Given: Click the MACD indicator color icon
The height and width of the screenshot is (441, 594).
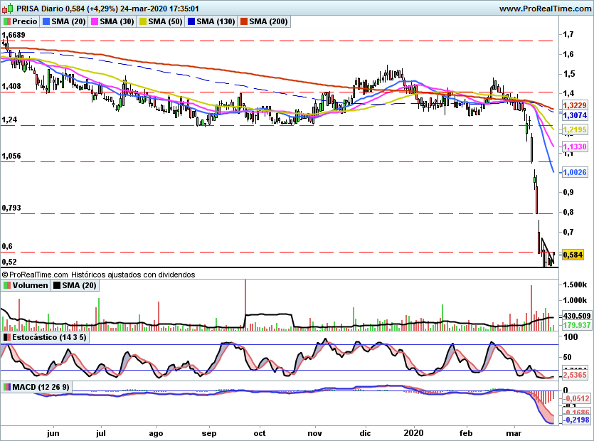Looking at the screenshot, I should tap(7, 386).
